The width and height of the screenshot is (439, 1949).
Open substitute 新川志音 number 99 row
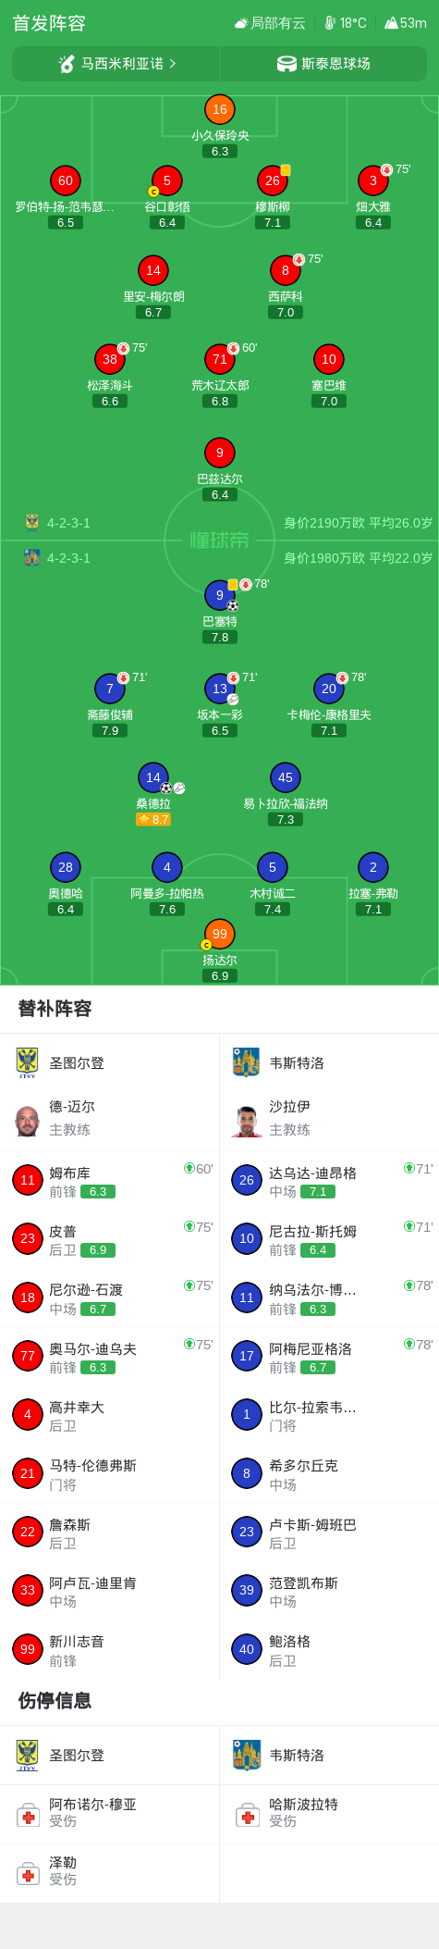[x=110, y=1650]
